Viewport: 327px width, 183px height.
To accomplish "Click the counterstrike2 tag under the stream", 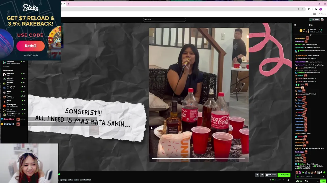I will 86,180.
